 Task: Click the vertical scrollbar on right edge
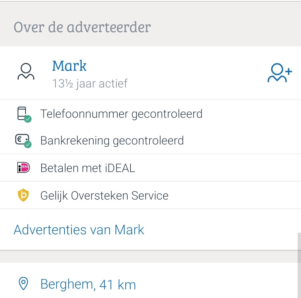coord(299,248)
